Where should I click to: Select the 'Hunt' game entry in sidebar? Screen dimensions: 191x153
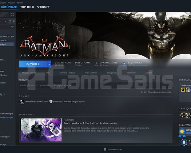coord(3,83)
